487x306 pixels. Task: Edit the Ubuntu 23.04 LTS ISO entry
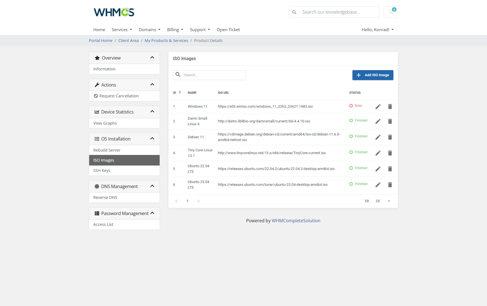click(x=378, y=185)
